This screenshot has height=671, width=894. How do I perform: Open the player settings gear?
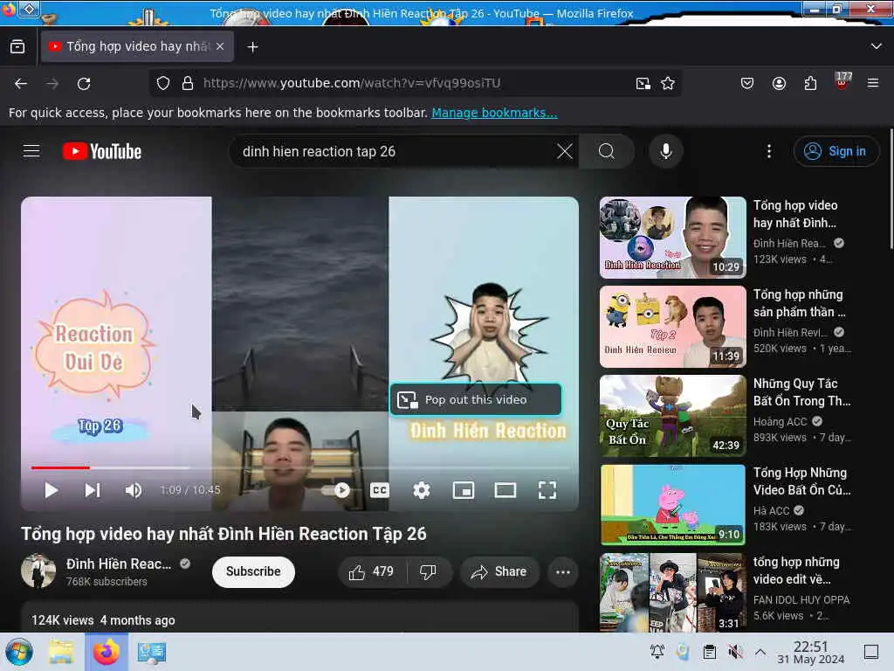[422, 490]
